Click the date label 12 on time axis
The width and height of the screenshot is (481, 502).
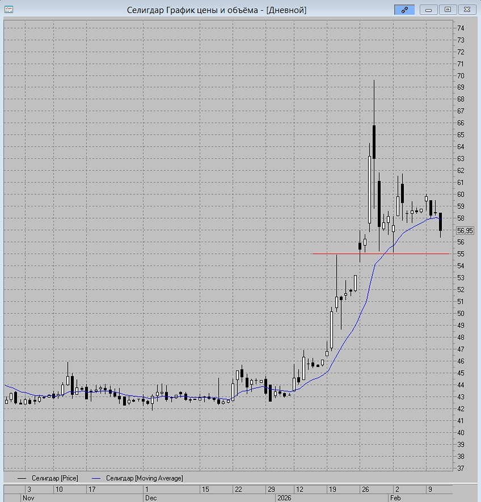[299, 489]
